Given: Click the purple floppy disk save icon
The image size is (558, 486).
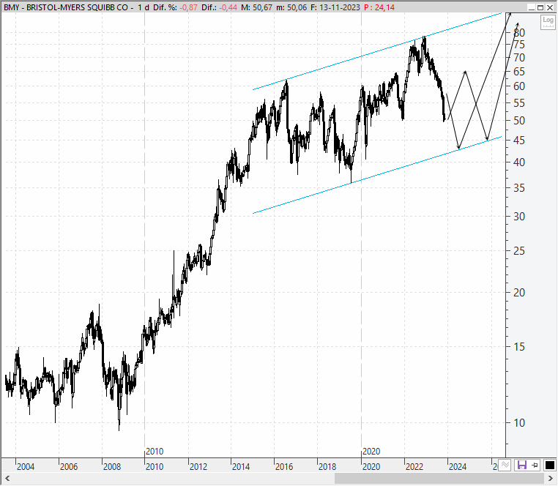Looking at the screenshot, I should 521,465.
